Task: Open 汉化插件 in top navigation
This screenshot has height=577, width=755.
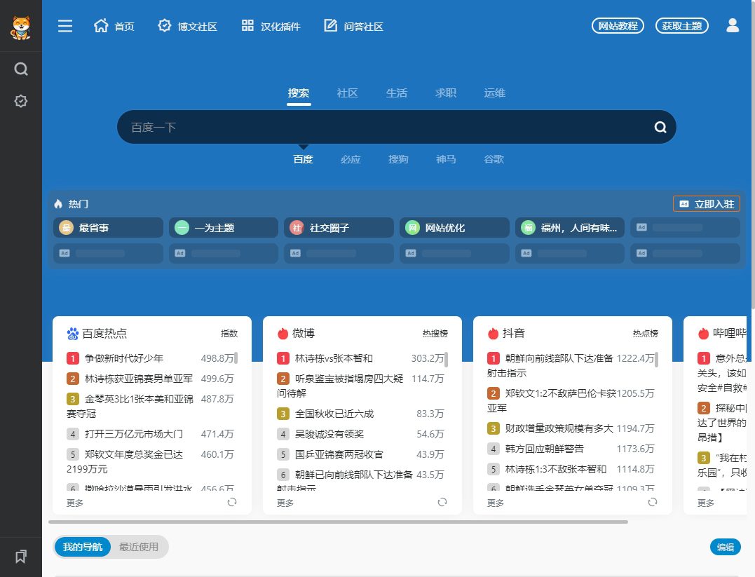Action: [x=271, y=26]
